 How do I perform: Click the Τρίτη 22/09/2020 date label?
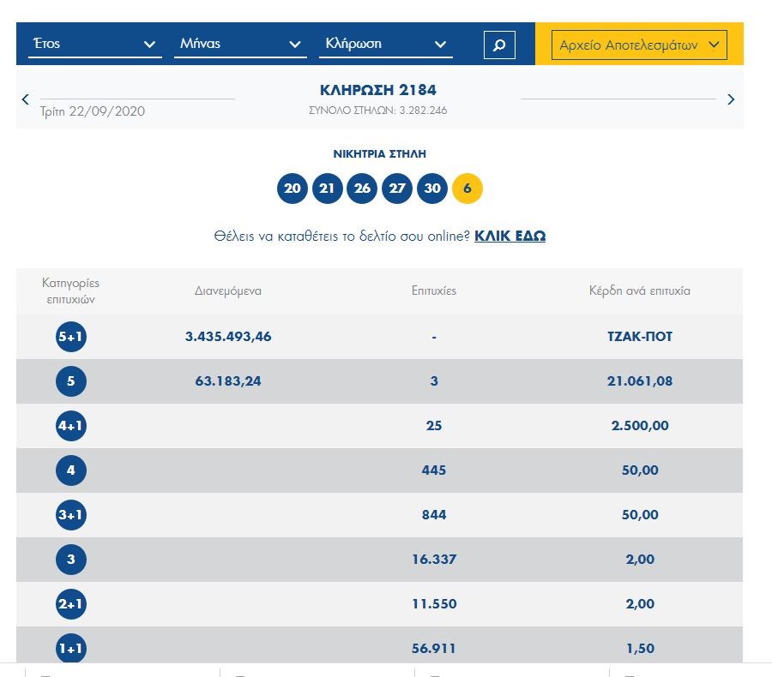(93, 111)
